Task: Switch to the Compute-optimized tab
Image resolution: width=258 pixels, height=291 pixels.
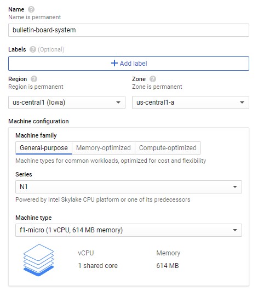Action: point(168,148)
